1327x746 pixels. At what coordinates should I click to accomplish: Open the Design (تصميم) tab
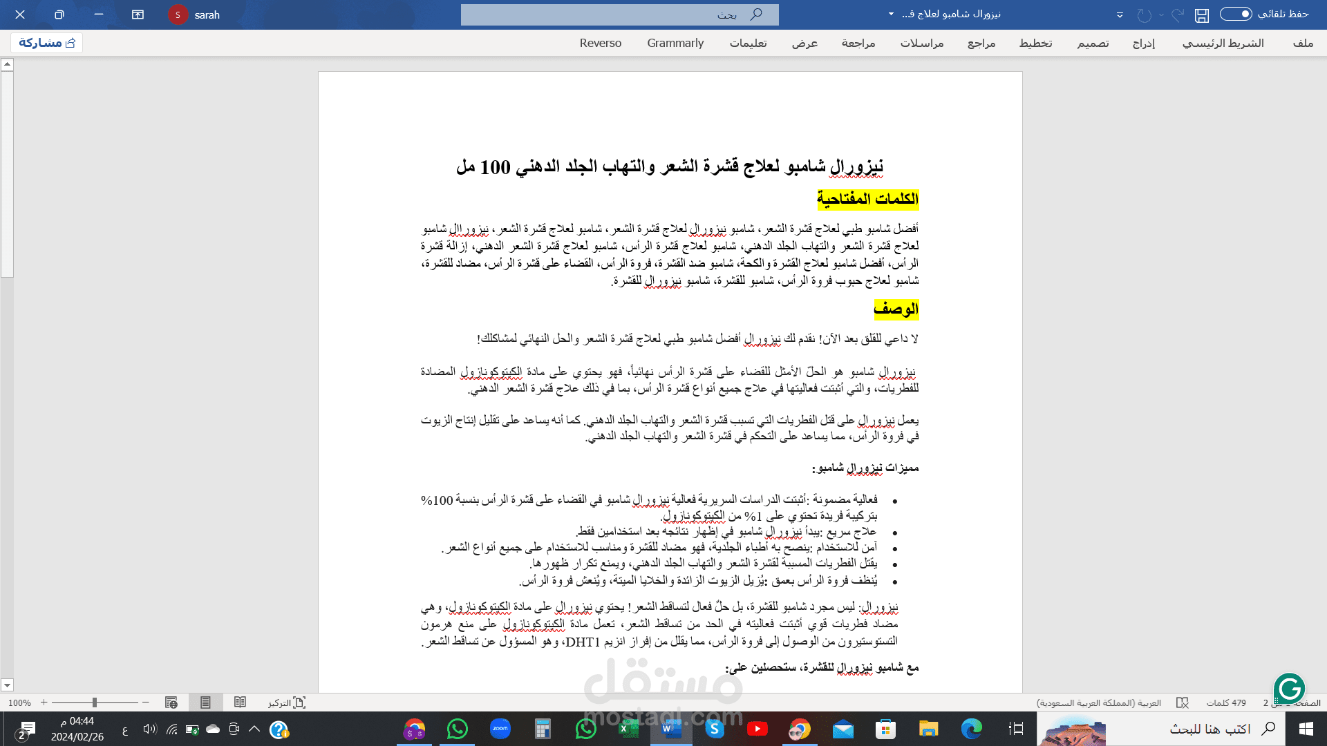1093,43
